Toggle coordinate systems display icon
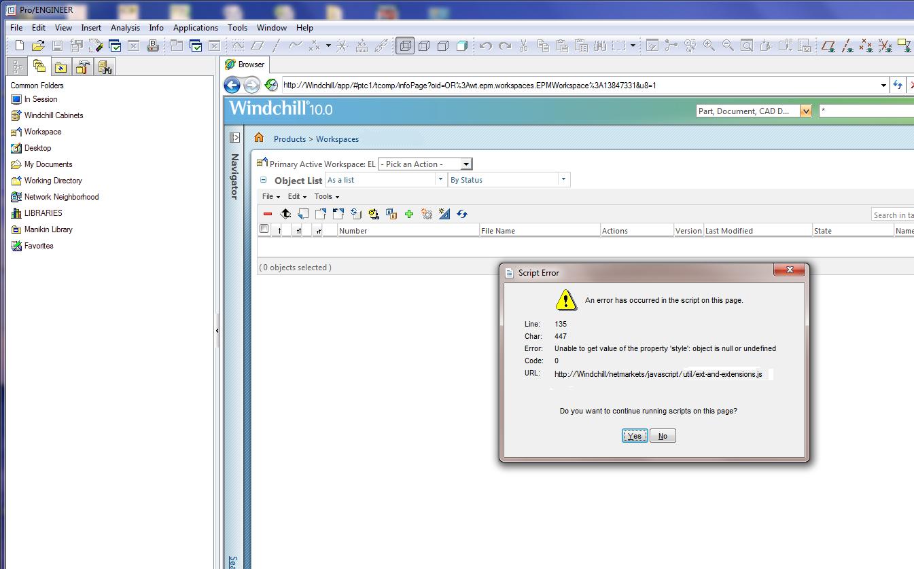 pos(885,45)
